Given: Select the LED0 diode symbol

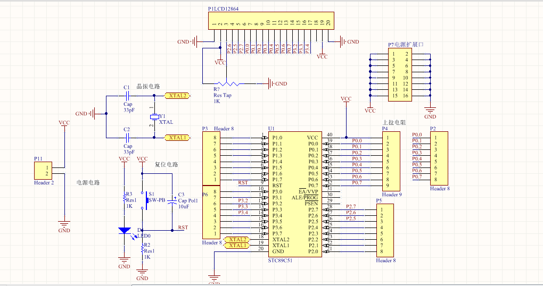Looking at the screenshot, I should click(125, 231).
